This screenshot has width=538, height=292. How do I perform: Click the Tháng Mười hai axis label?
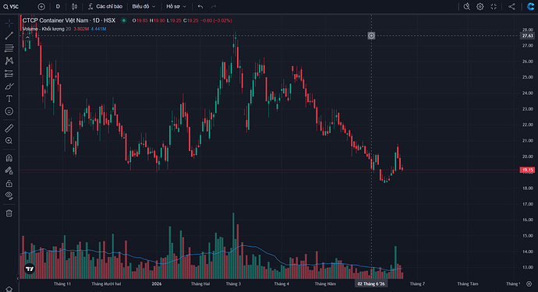click(106, 283)
